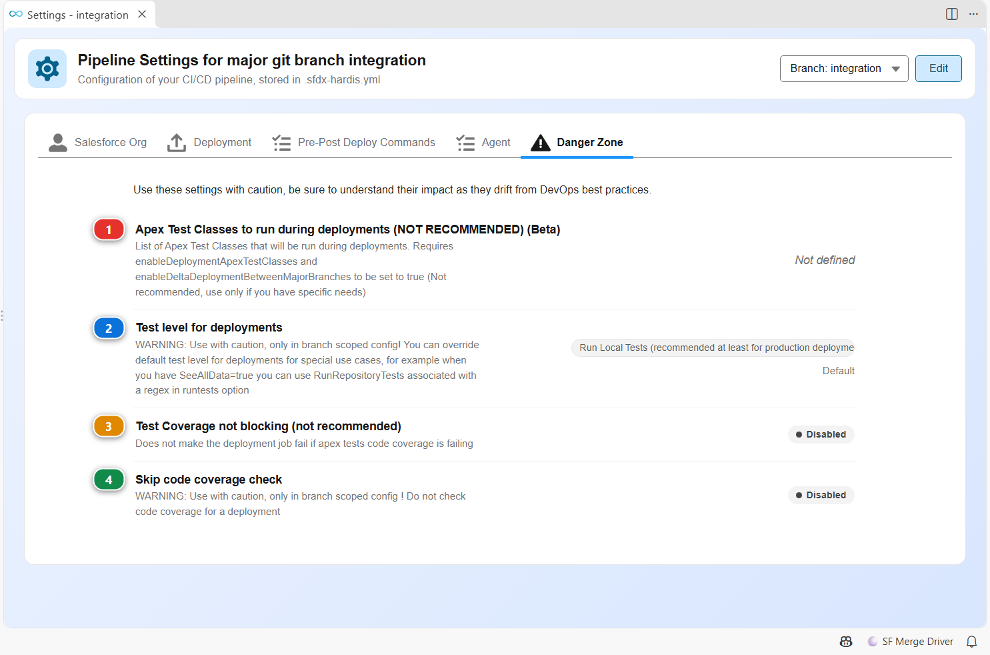The image size is (990, 655).
Task: Close the Settings - integration tab
Action: [142, 14]
